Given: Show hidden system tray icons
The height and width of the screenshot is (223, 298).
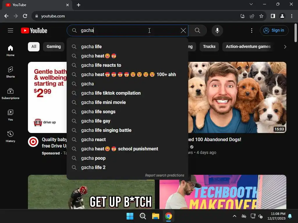Looking at the screenshot, I should click(235, 216).
